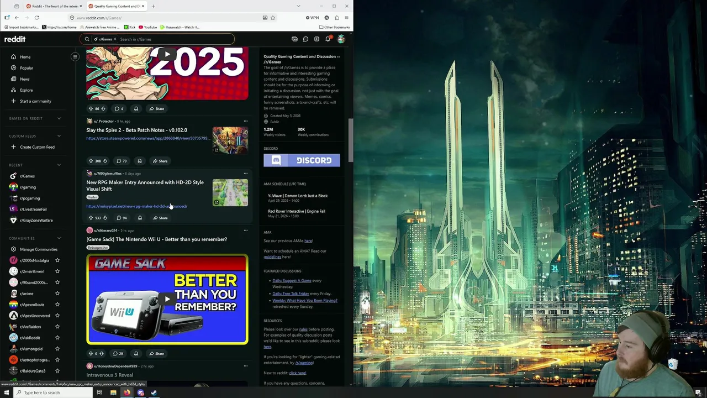The width and height of the screenshot is (707, 398).
Task: Open options menu on Slay the Spire post
Action: tap(245, 121)
